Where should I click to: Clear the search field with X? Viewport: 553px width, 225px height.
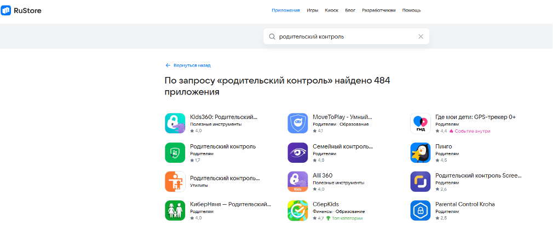[420, 37]
